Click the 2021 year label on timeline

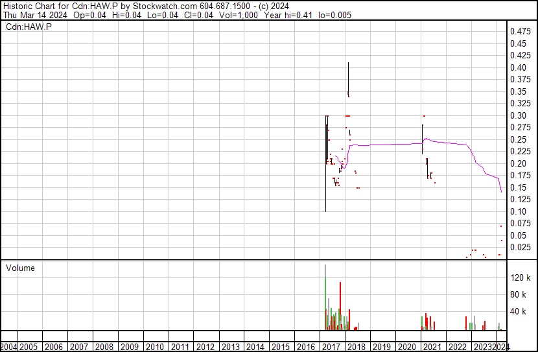[x=432, y=347]
